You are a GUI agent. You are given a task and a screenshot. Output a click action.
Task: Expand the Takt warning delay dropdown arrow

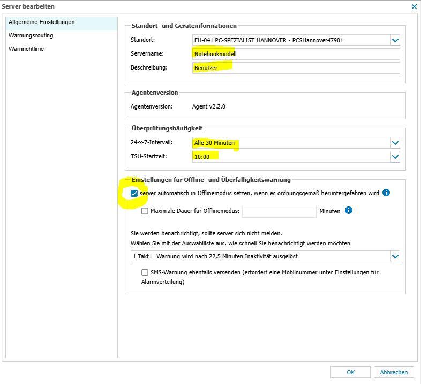click(x=395, y=256)
